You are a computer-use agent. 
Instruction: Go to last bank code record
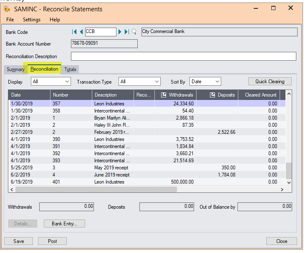127,32
